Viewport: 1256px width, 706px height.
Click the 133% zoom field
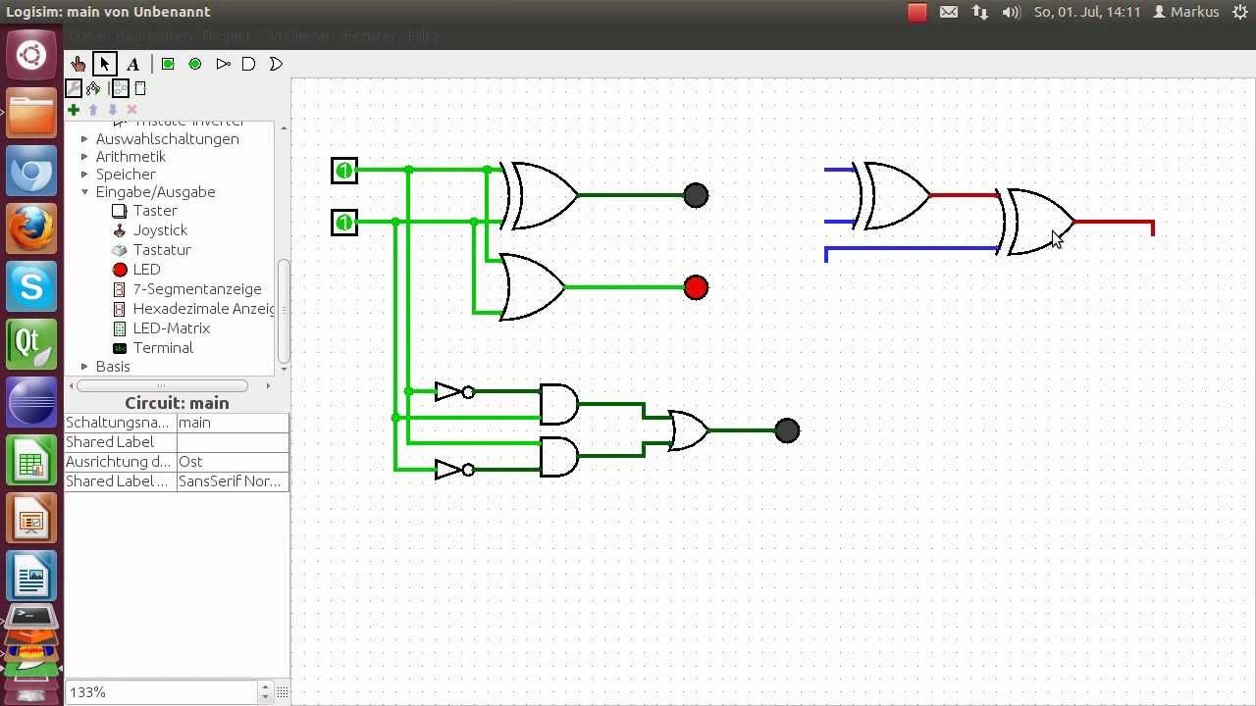161,692
